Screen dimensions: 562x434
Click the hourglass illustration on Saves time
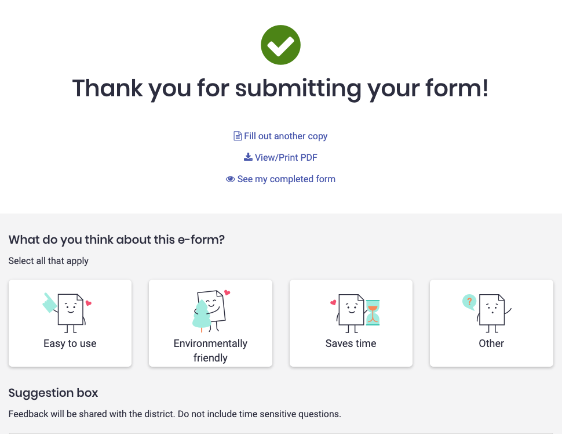373,312
